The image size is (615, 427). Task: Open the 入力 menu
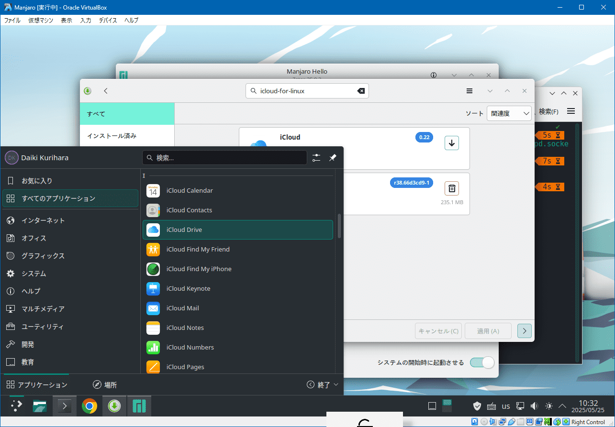pyautogui.click(x=86, y=21)
